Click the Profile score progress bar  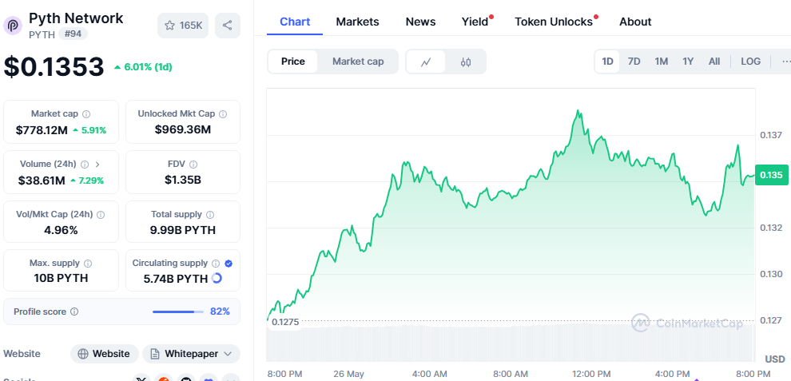(178, 312)
